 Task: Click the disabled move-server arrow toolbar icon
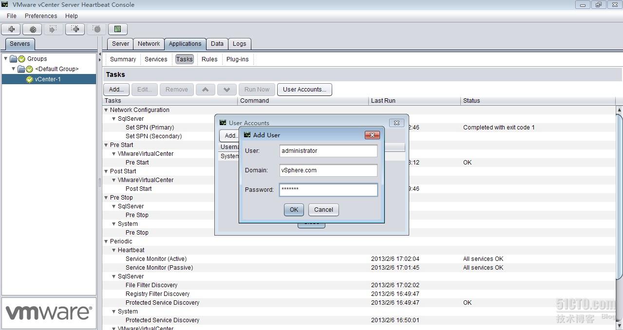coord(54,29)
